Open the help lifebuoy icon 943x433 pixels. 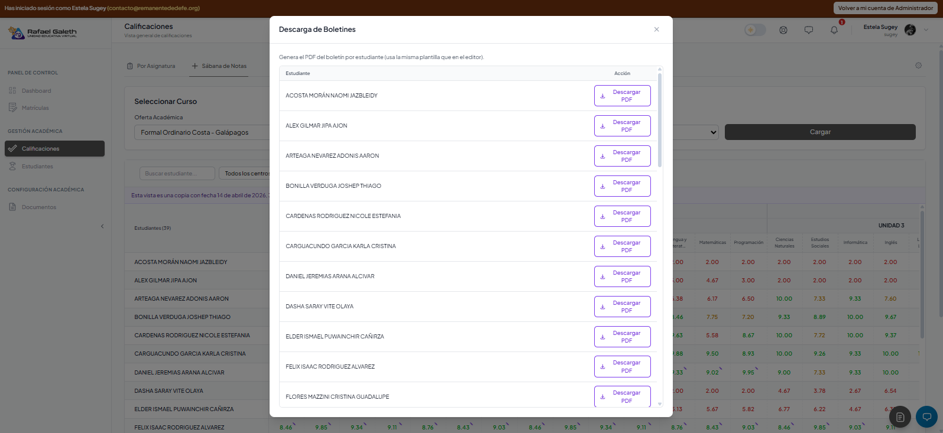(x=783, y=30)
